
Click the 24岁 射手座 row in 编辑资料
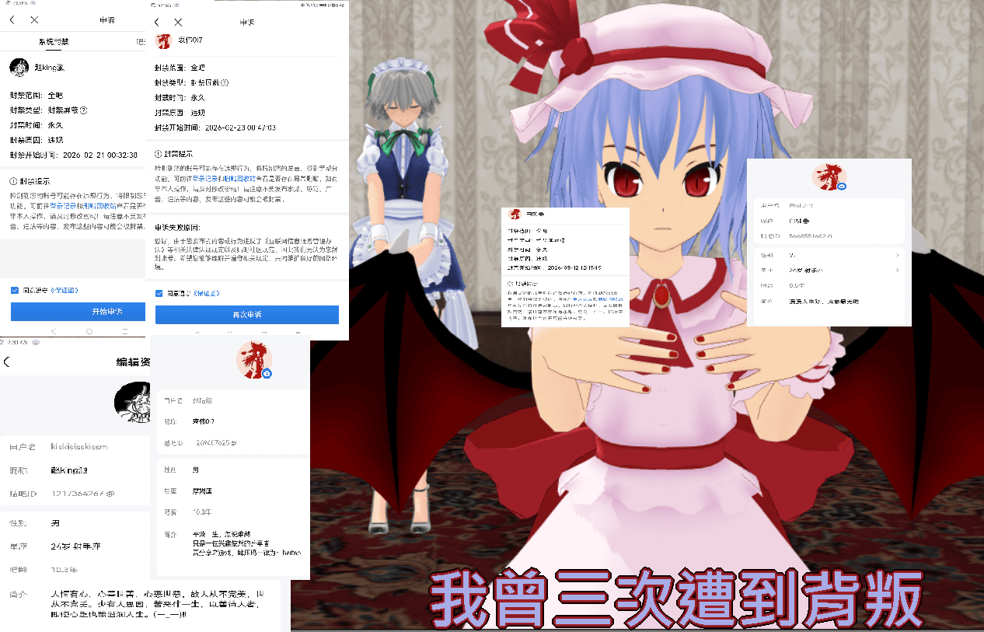point(75,546)
